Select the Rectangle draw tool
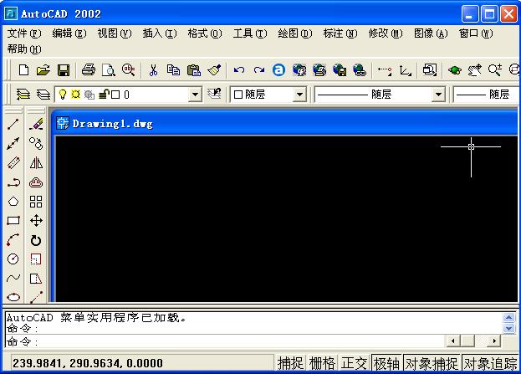The height and width of the screenshot is (374, 521). (13, 221)
